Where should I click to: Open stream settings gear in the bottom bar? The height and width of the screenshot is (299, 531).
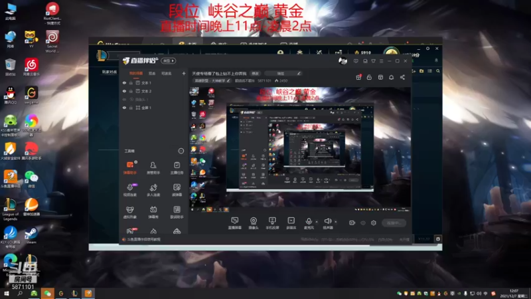click(x=374, y=223)
